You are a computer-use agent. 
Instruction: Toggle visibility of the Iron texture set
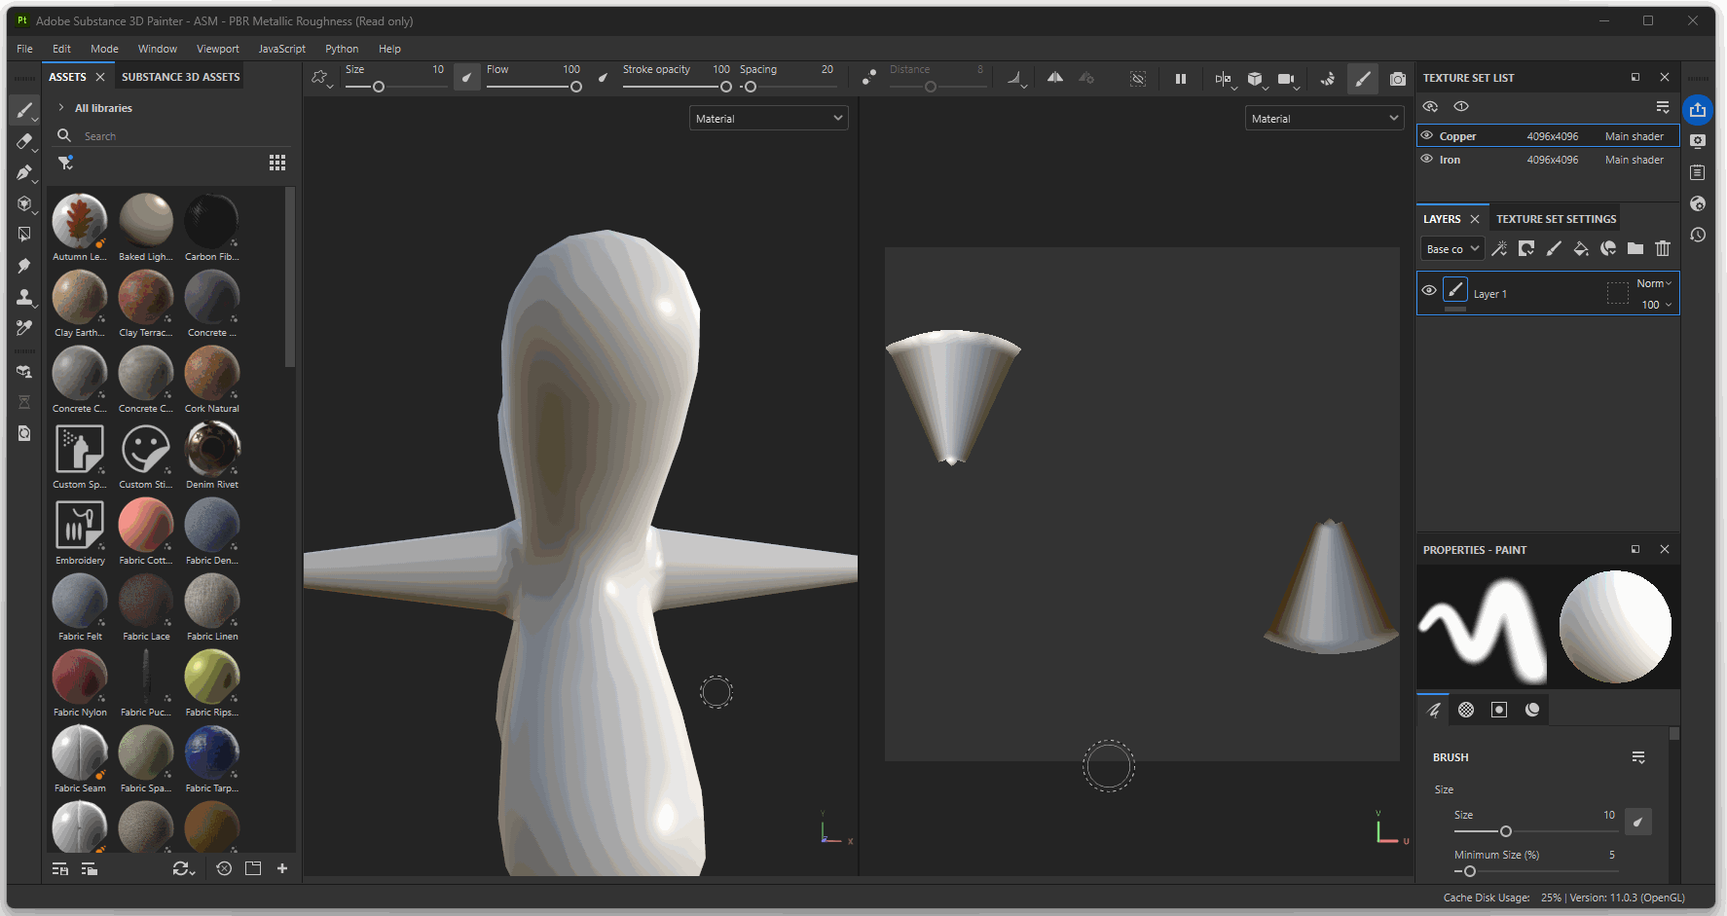click(x=1427, y=160)
